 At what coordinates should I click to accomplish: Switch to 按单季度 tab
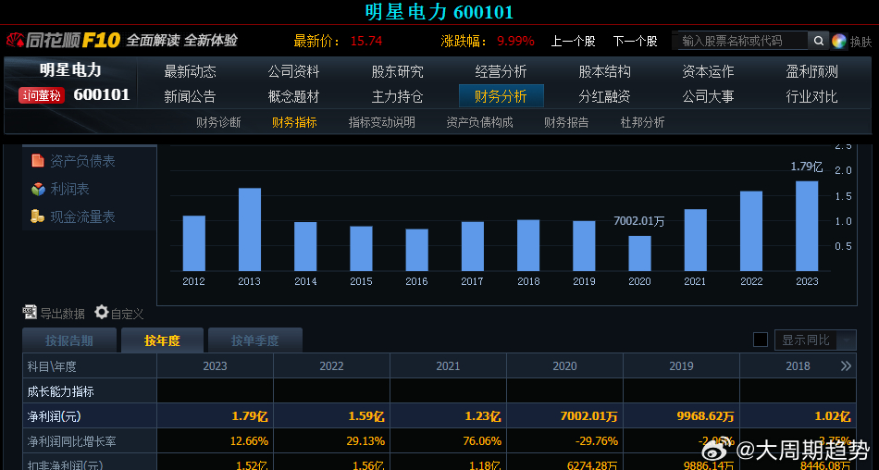pos(255,340)
